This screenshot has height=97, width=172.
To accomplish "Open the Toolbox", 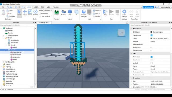I will click(x=64, y=13).
